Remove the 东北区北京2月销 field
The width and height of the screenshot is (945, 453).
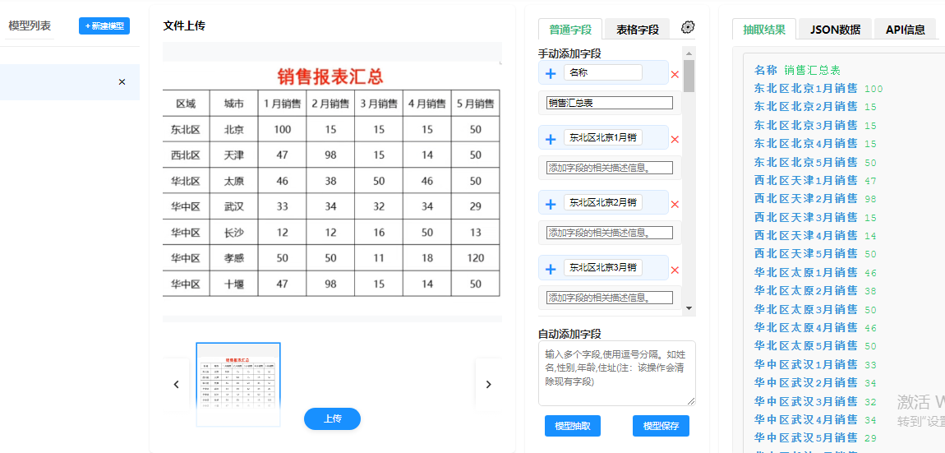coord(675,205)
